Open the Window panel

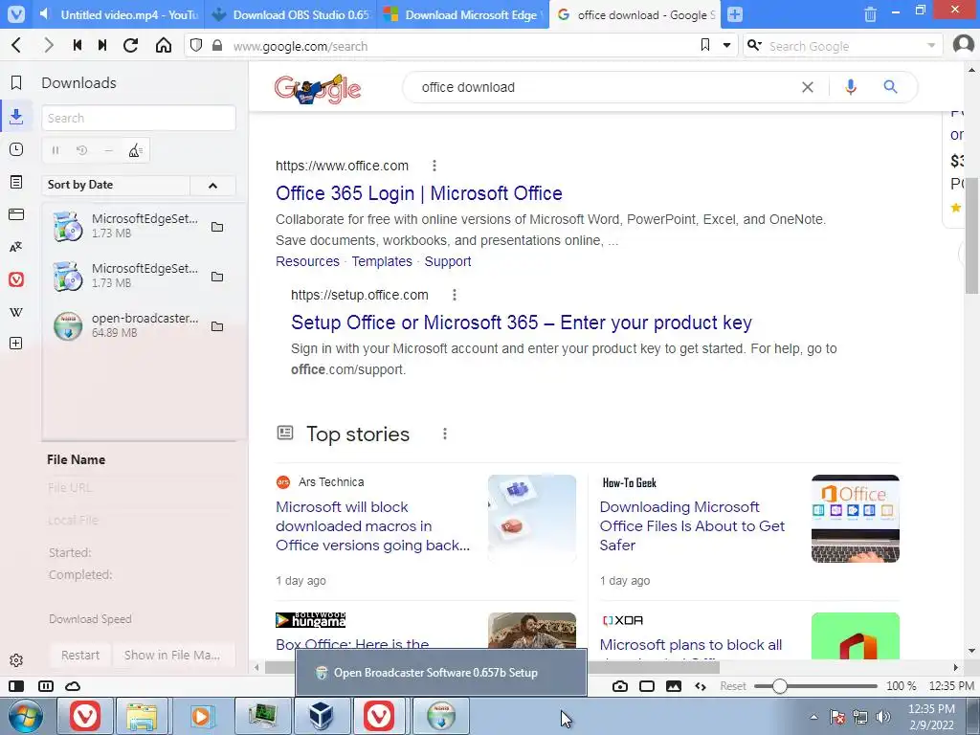pyautogui.click(x=16, y=214)
